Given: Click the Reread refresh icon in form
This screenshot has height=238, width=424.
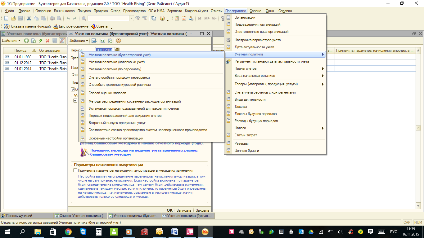Looking at the screenshot, I should (103, 41).
